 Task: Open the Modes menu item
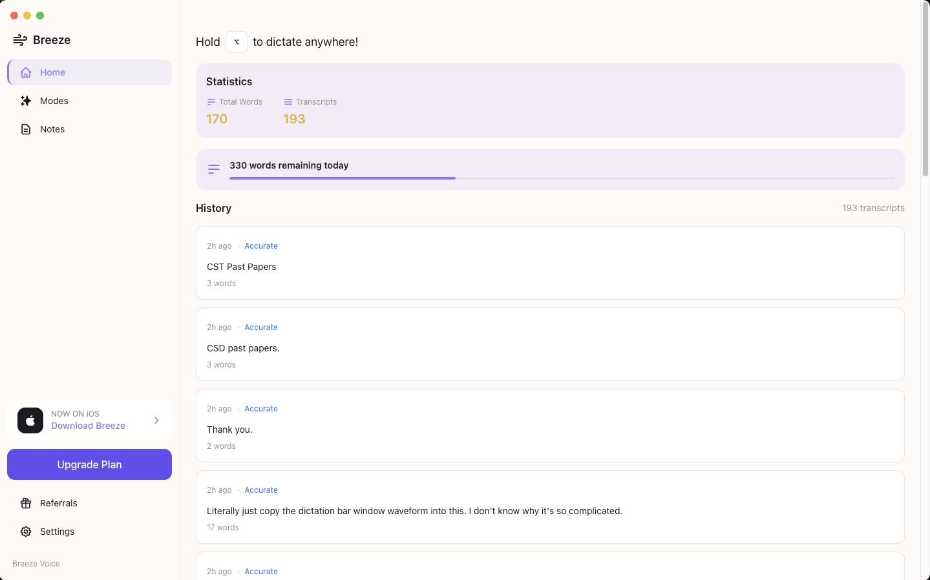click(54, 101)
